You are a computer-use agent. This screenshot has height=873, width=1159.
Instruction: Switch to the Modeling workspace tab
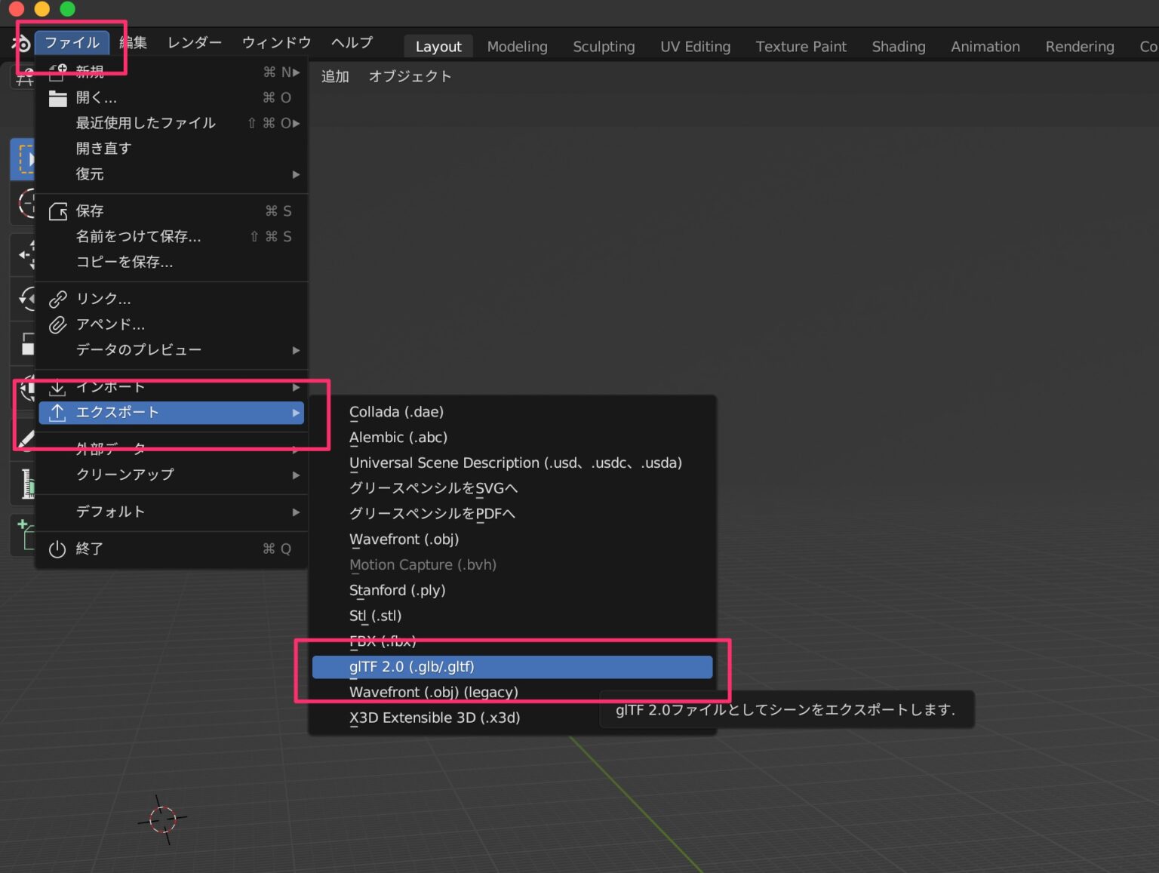coord(517,46)
